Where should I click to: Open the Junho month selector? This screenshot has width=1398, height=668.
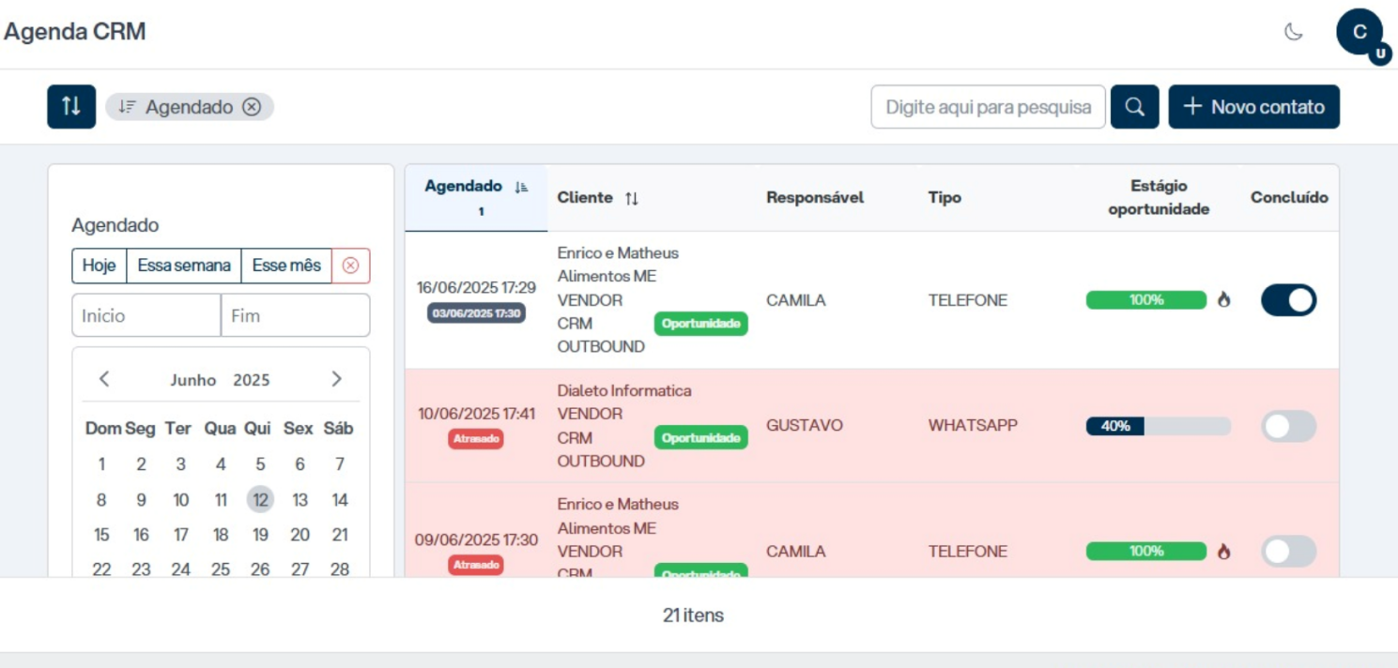coord(193,380)
